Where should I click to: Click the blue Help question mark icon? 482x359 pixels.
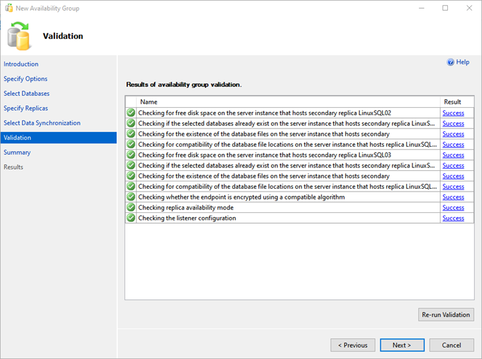[451, 62]
